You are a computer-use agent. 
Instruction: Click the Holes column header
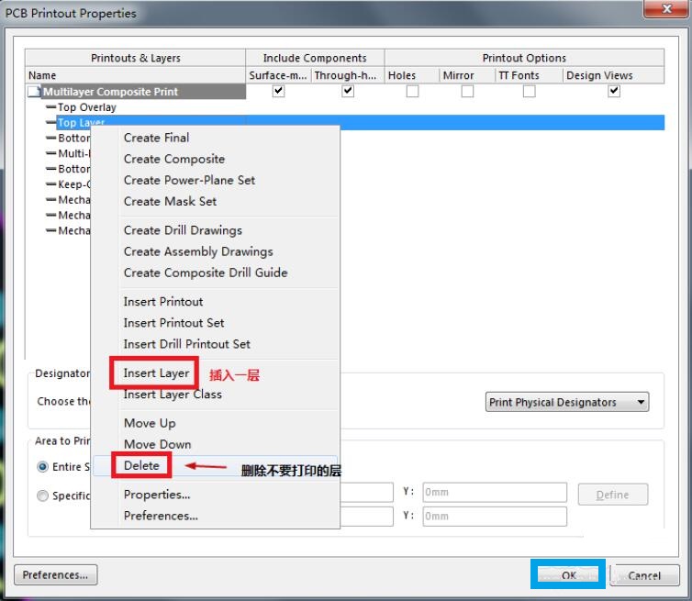click(x=412, y=75)
